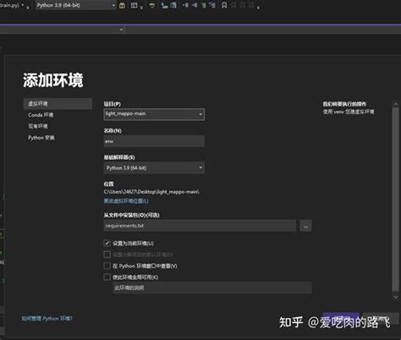Click the dialog scrollbar up arrow
The height and width of the screenshot is (340, 401).
click(x=396, y=104)
